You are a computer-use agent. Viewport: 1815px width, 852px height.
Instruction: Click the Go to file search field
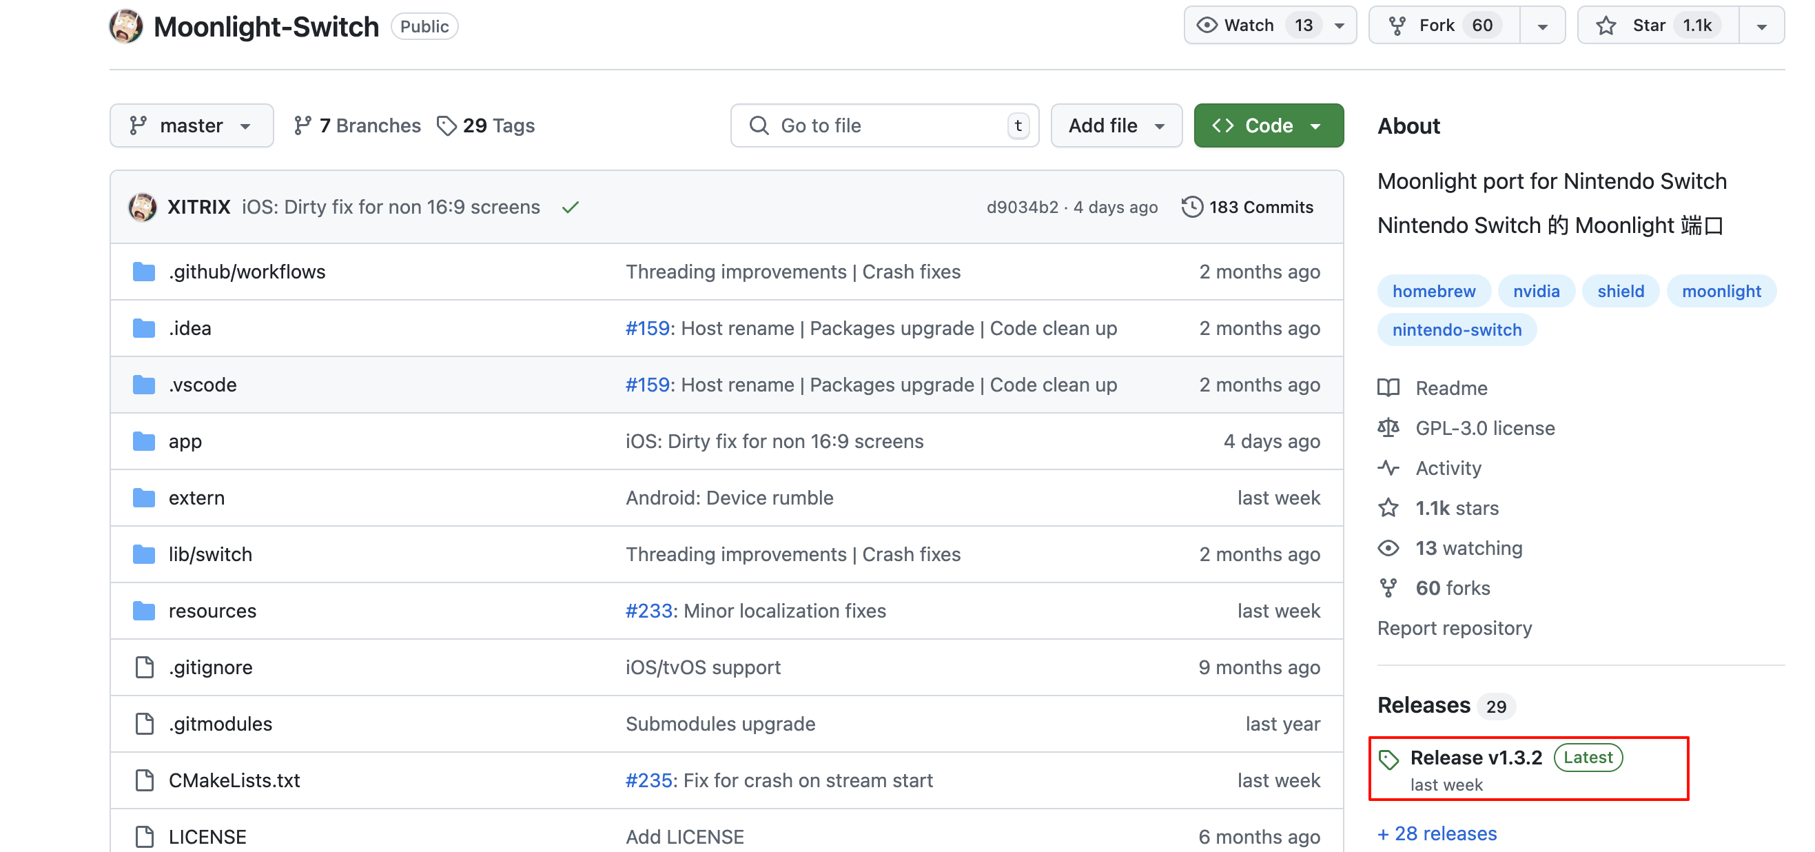(x=883, y=125)
